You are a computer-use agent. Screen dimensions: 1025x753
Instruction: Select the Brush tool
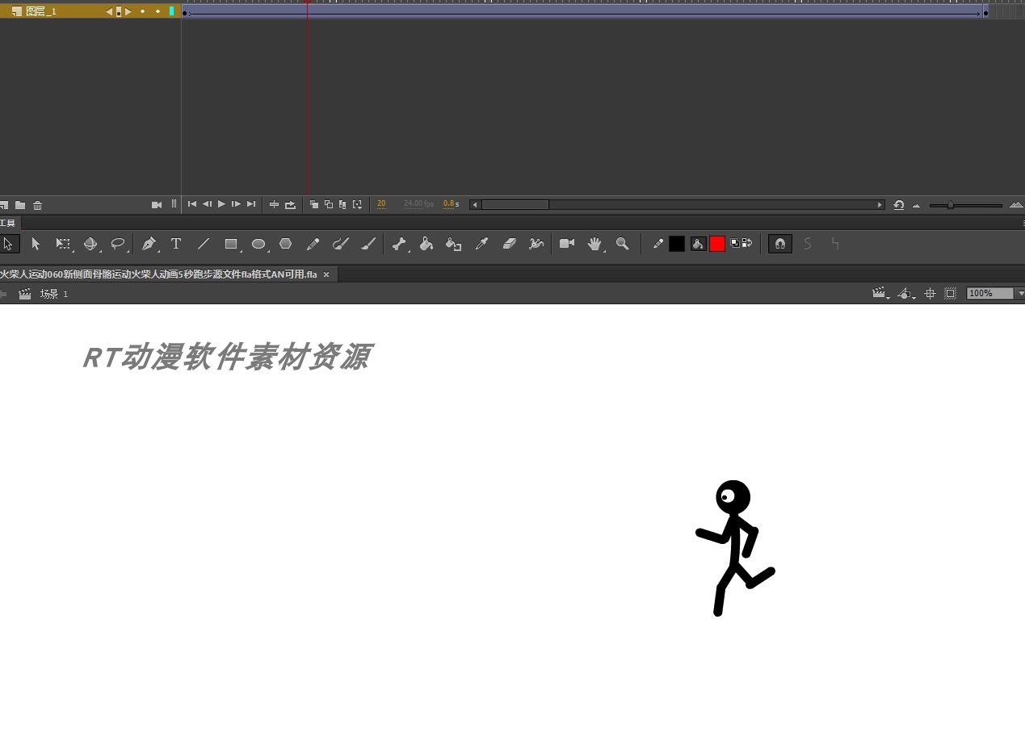[368, 244]
